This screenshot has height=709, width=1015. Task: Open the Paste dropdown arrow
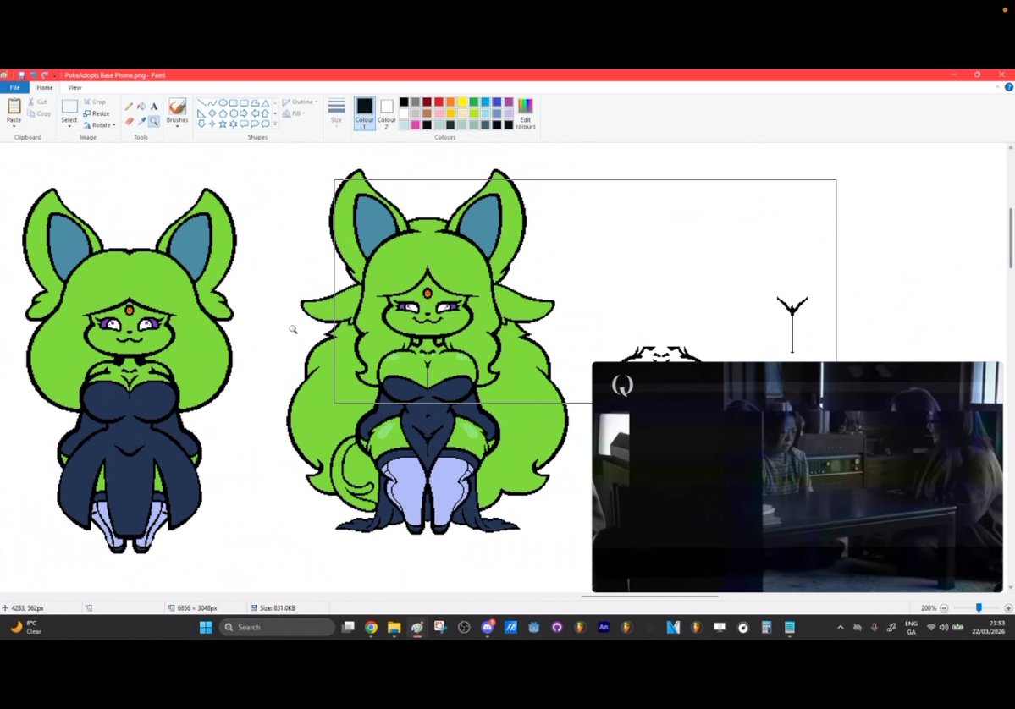click(x=14, y=125)
